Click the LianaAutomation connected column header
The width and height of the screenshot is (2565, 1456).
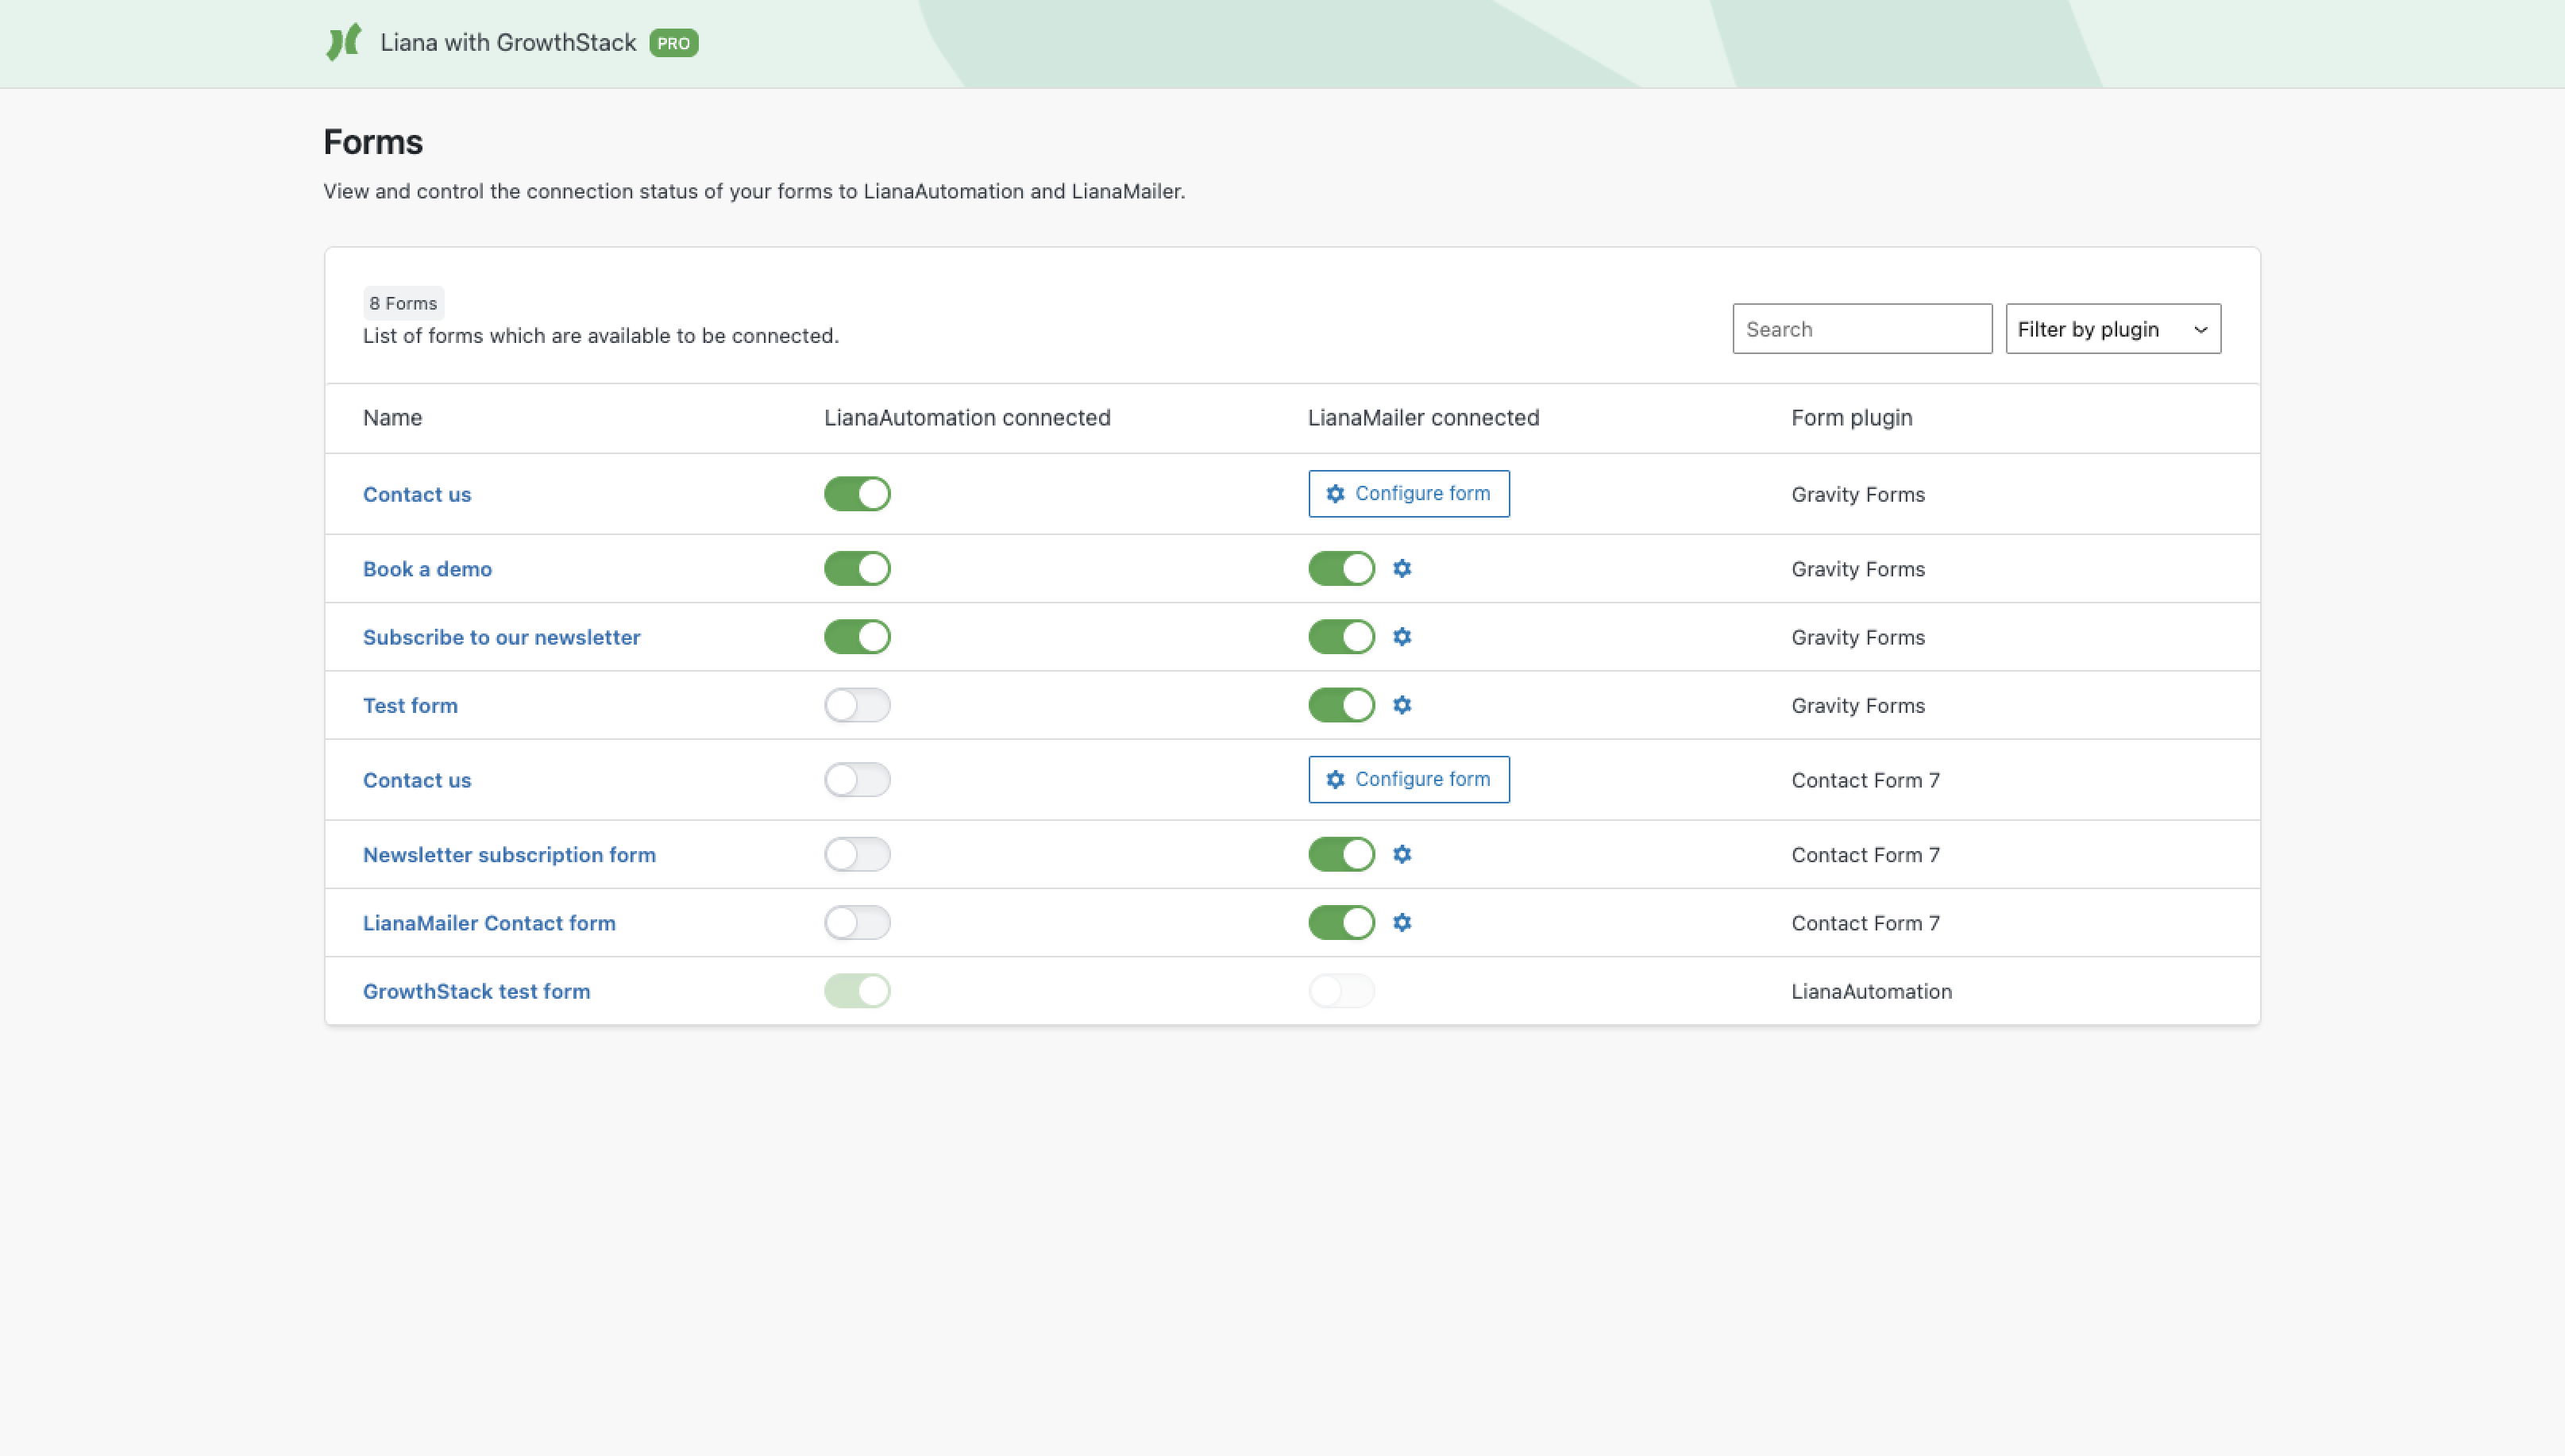click(967, 418)
